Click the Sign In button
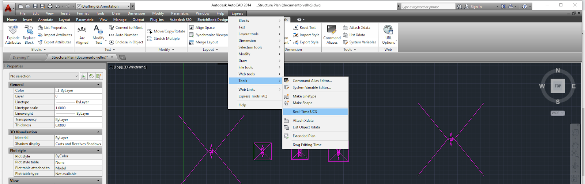Screen dimensions: 585x184 (473, 7)
